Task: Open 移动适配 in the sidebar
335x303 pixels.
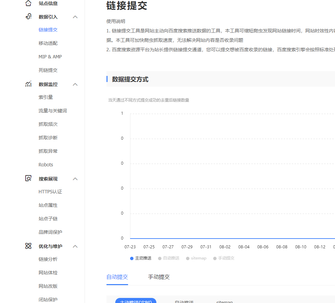Action: (x=48, y=43)
